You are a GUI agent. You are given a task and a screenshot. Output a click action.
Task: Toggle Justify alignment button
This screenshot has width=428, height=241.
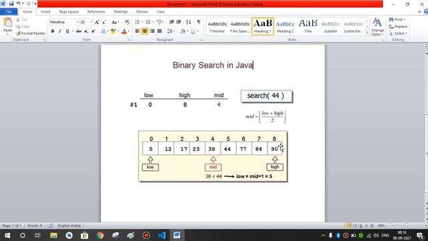160,31
